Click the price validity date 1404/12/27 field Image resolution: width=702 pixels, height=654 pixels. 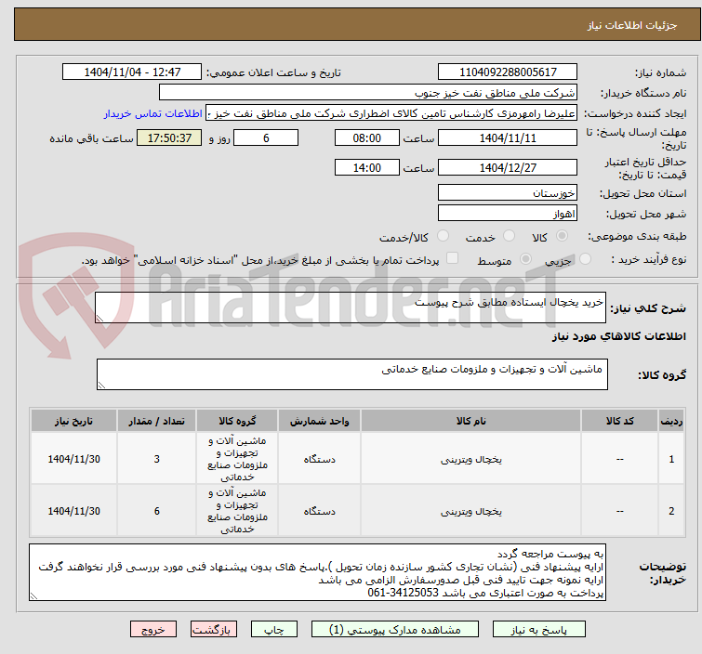point(508,167)
